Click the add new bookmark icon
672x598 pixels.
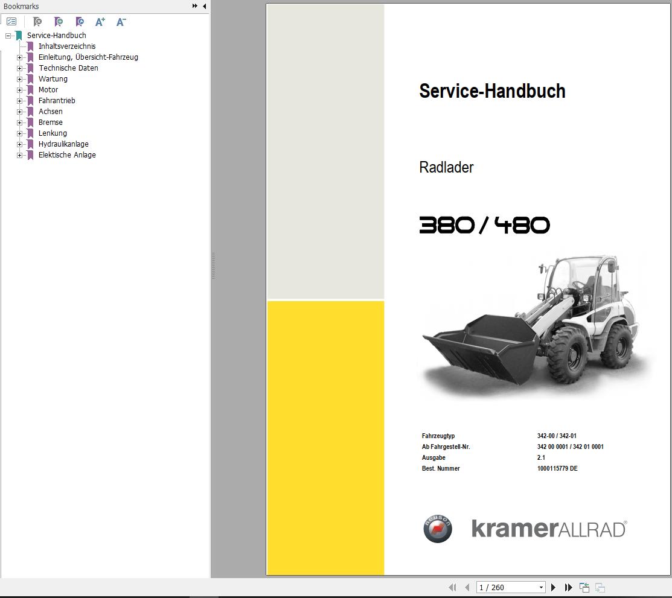(x=59, y=21)
